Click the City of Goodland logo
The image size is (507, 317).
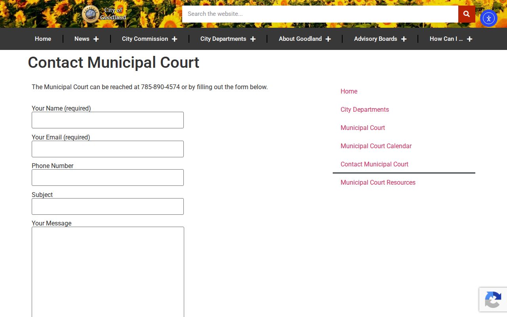pyautogui.click(x=104, y=14)
